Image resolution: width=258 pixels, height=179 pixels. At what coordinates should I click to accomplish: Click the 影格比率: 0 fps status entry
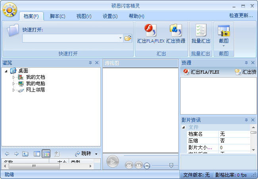pyautogui.click(x=231, y=175)
